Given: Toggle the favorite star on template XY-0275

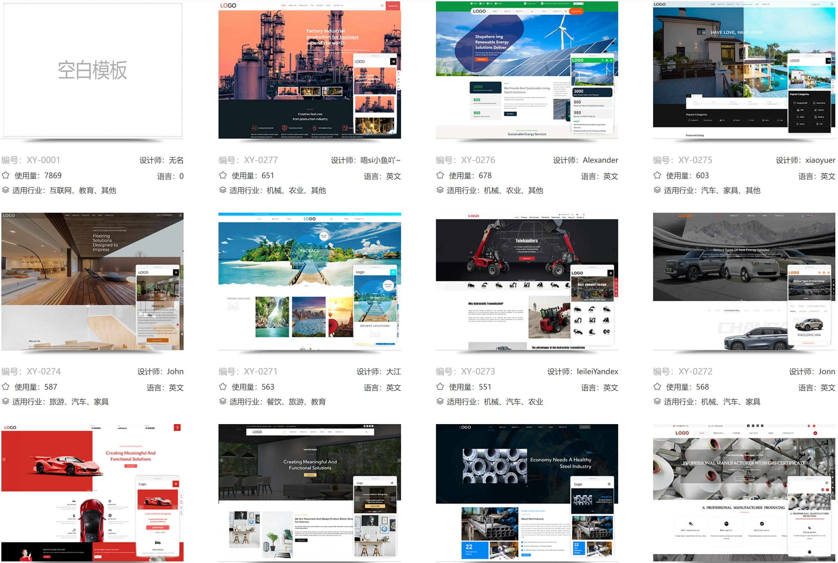Looking at the screenshot, I should point(657,175).
